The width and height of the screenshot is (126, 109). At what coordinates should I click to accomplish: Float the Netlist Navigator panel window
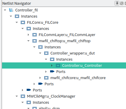pyautogui.click(x=122, y=4)
